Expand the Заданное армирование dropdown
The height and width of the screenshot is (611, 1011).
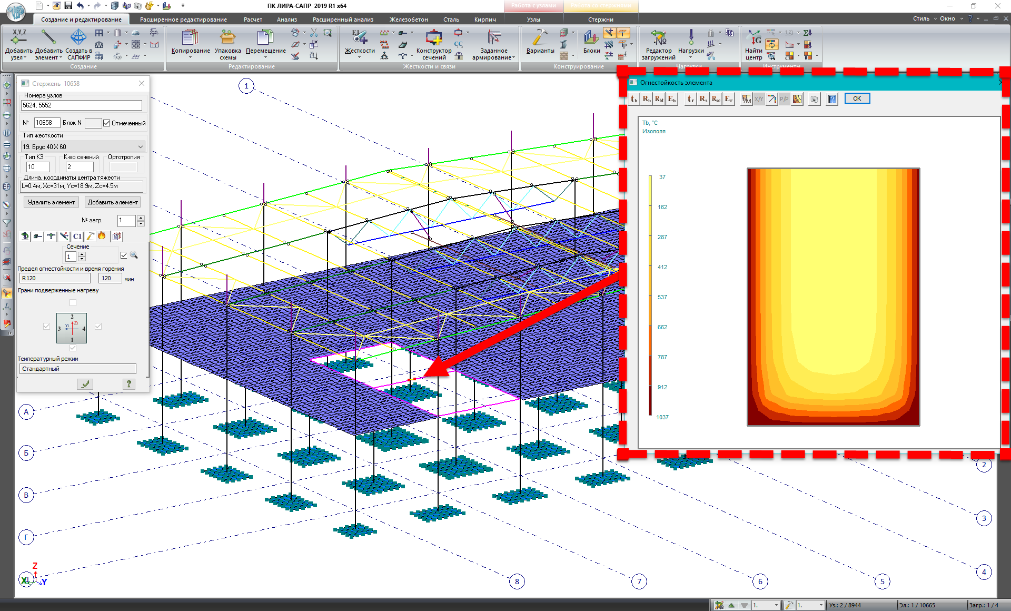(x=513, y=58)
